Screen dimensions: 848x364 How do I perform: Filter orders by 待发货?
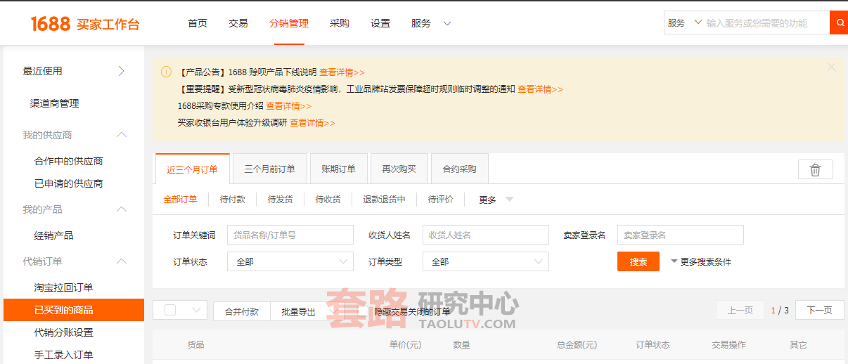click(x=281, y=200)
